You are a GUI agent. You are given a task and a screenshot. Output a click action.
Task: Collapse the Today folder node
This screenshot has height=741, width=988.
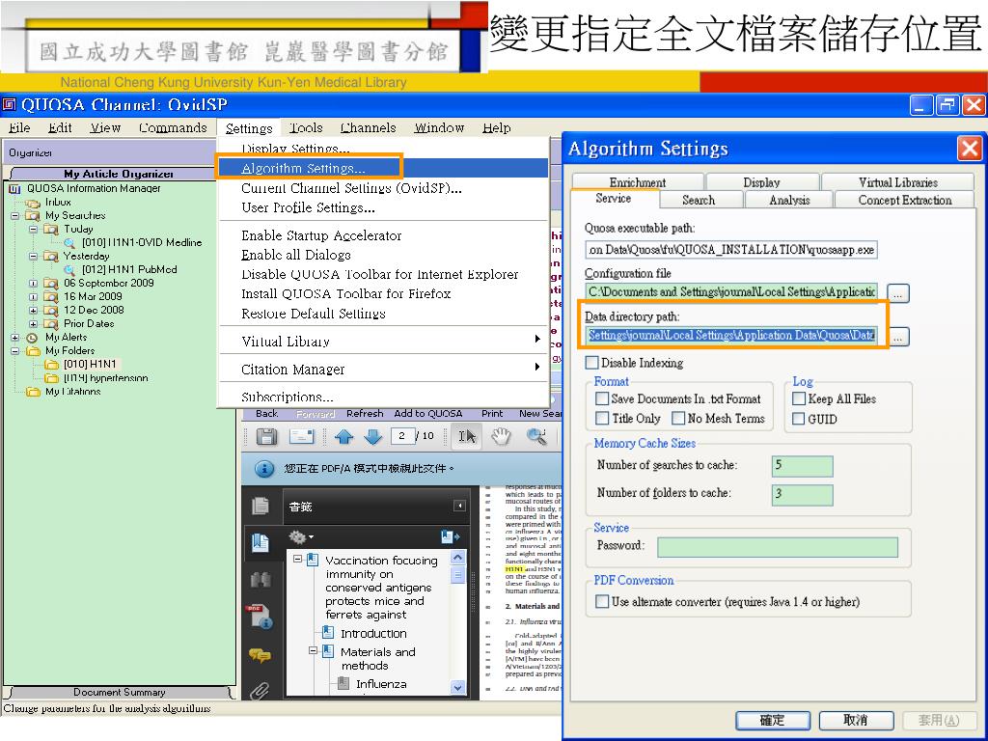click(x=34, y=230)
